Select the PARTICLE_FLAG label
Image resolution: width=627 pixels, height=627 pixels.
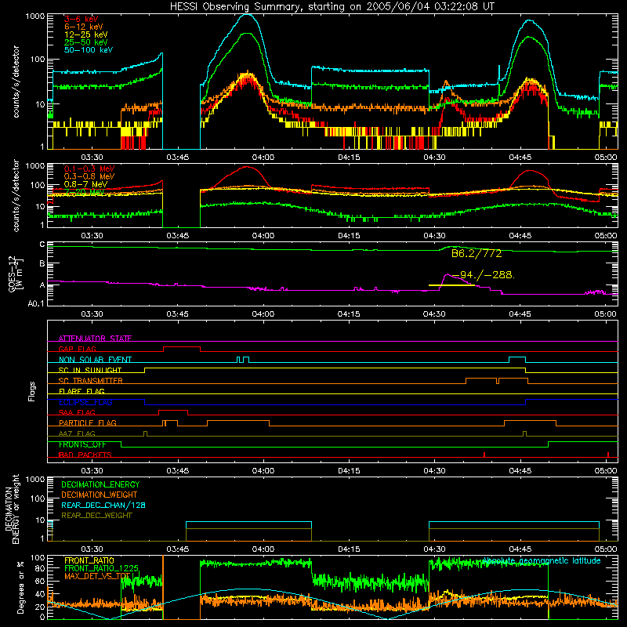click(88, 423)
